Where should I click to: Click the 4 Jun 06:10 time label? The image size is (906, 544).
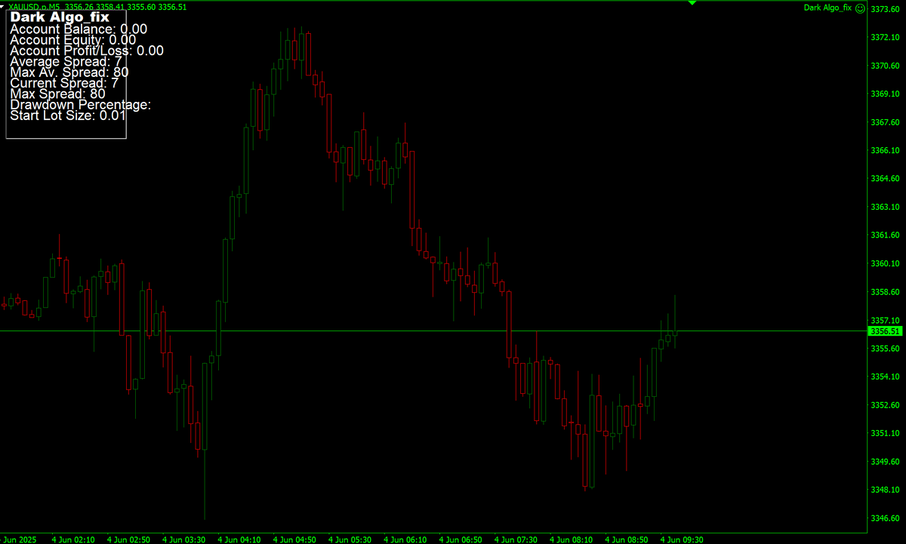point(405,540)
